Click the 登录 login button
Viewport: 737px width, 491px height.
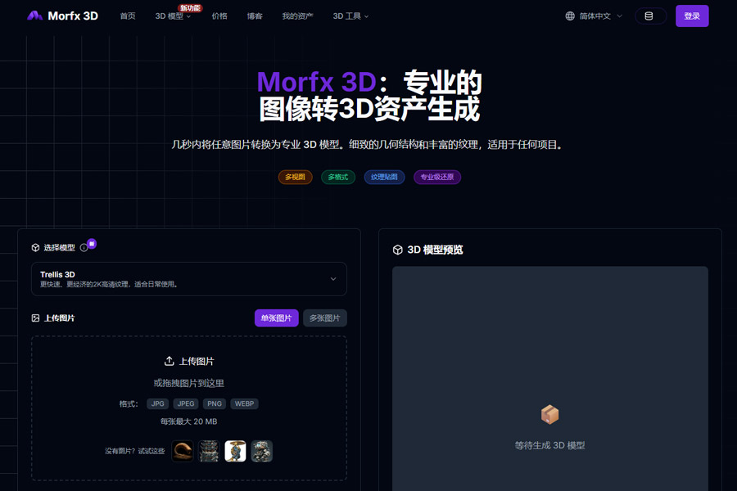[692, 16]
